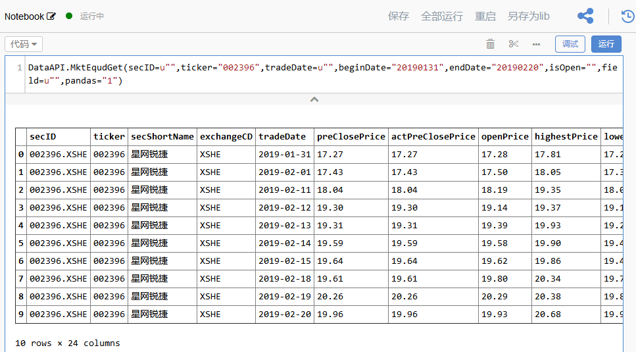
Task: Open the share icon
Action: 585,16
